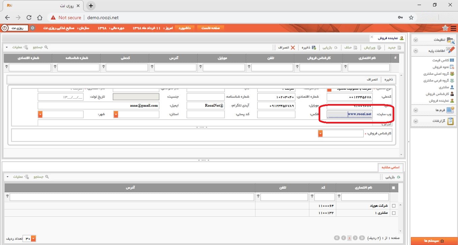Click the filter icon next to موبایل filter

pos(200,67)
